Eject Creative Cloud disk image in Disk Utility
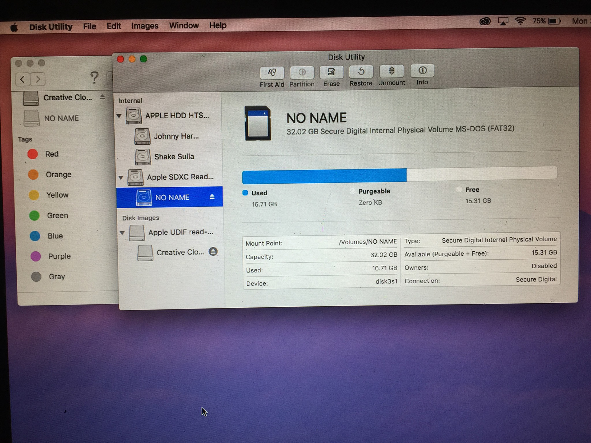The width and height of the screenshot is (591, 443). (x=213, y=252)
